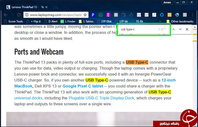Open the blue ring extension icon
This screenshot has width=198, height=127.
click(x=162, y=15)
